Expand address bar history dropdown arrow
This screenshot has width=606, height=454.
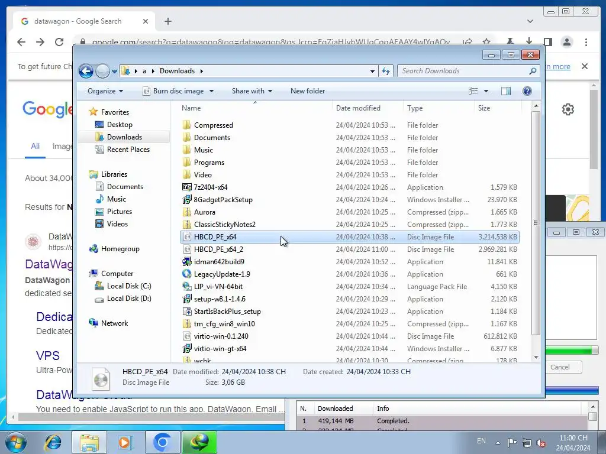click(372, 71)
